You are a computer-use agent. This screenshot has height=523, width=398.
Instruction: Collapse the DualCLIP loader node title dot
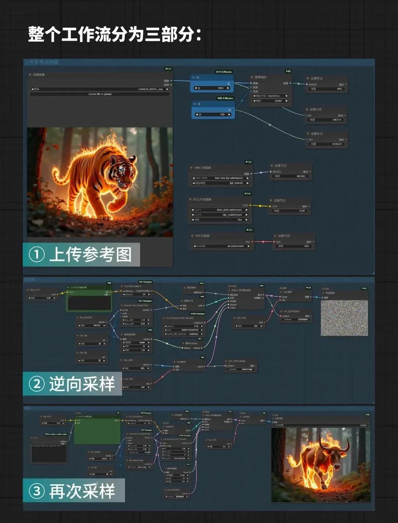[x=191, y=199]
